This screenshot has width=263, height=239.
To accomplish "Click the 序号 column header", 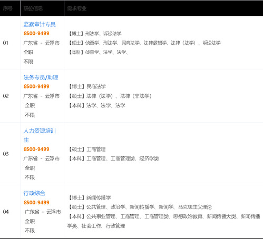I will (7, 8).
